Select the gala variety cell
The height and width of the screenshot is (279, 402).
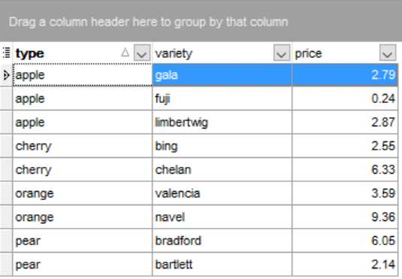pos(222,75)
